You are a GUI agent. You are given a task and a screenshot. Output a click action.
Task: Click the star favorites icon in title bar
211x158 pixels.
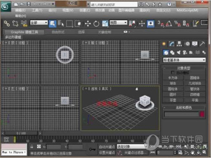click(x=160, y=5)
